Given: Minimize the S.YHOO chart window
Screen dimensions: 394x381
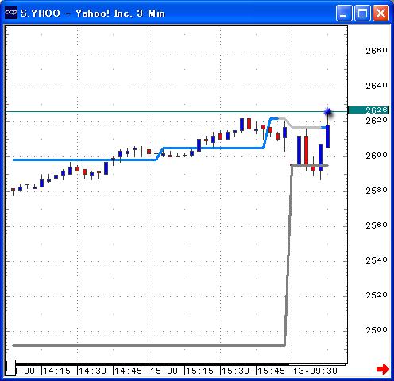Looking at the screenshot, I should [344, 13].
